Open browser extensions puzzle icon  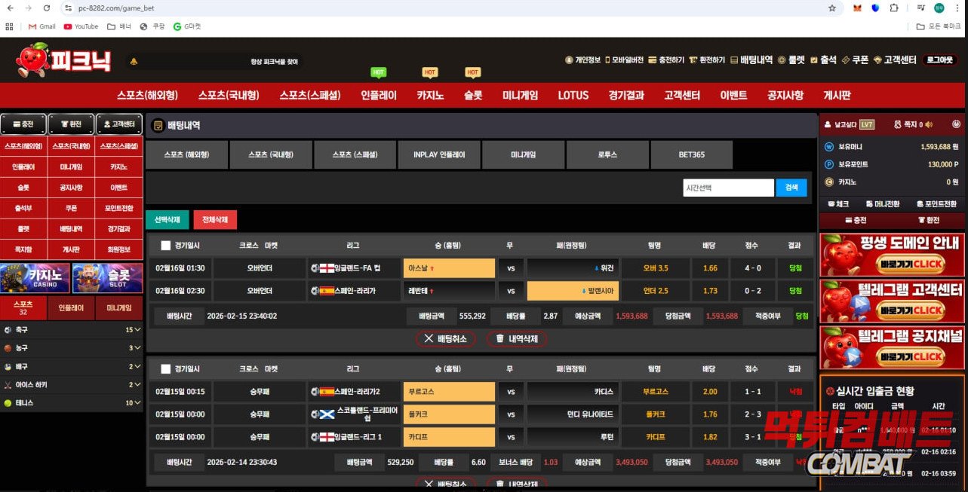(x=894, y=8)
